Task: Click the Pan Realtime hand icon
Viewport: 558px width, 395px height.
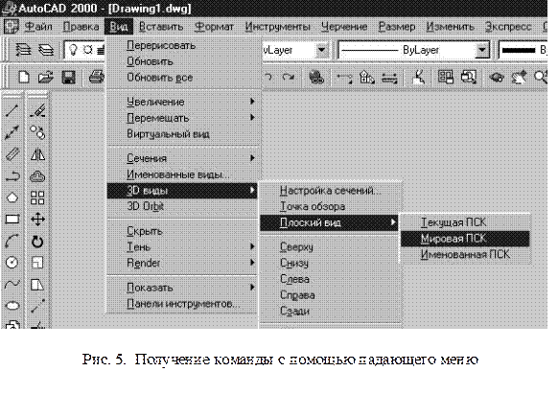Action: coord(519,77)
